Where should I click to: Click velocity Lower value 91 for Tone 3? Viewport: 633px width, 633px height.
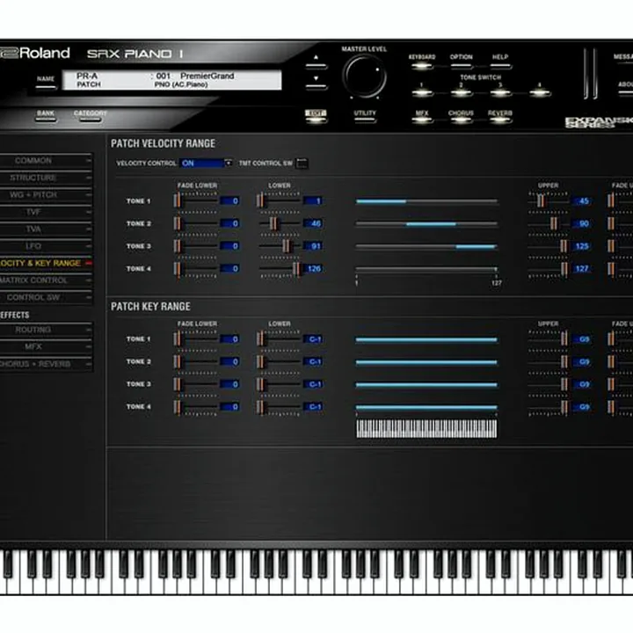click(x=313, y=246)
